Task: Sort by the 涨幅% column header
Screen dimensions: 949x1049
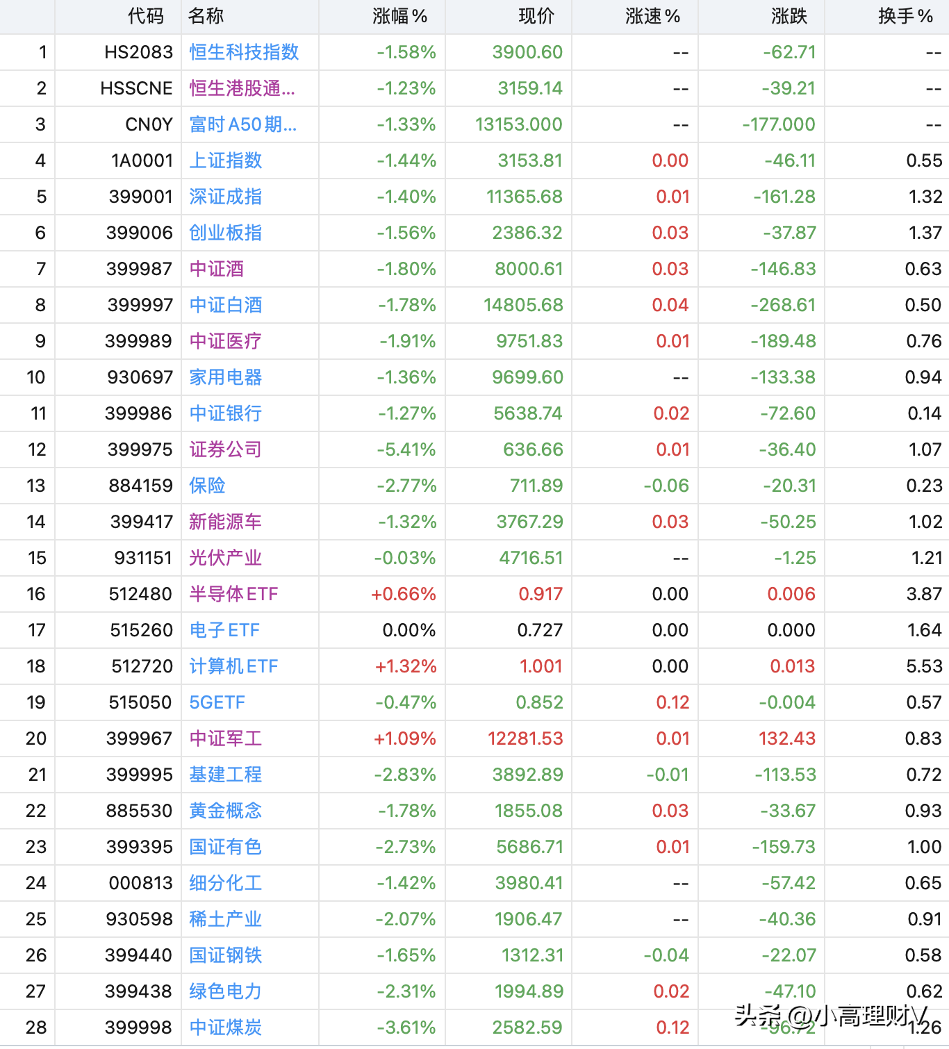Action: click(399, 16)
